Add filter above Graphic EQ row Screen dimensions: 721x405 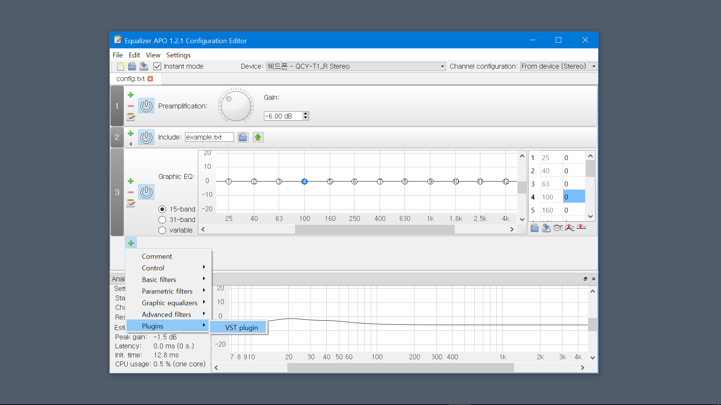point(131,181)
